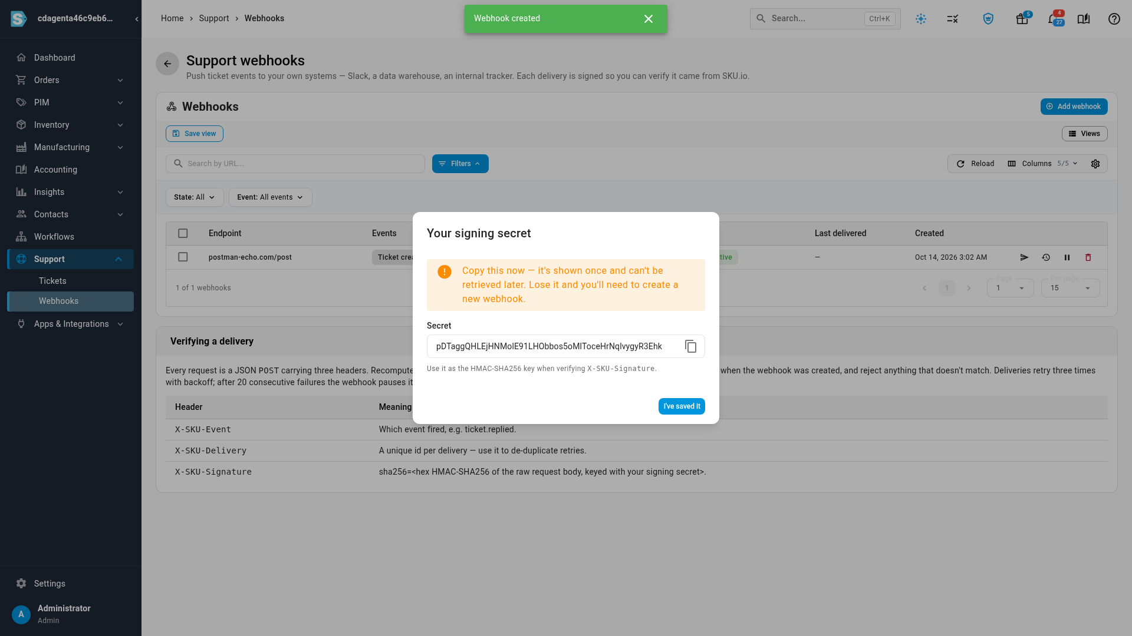Go back using the arrow button

point(167,64)
